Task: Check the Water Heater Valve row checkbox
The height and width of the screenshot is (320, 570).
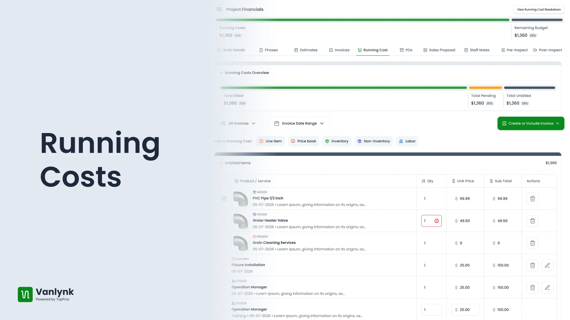Action: [x=224, y=221]
